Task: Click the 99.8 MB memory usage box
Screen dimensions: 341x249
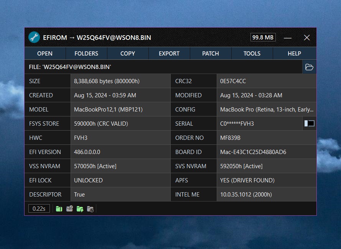Action: (263, 38)
